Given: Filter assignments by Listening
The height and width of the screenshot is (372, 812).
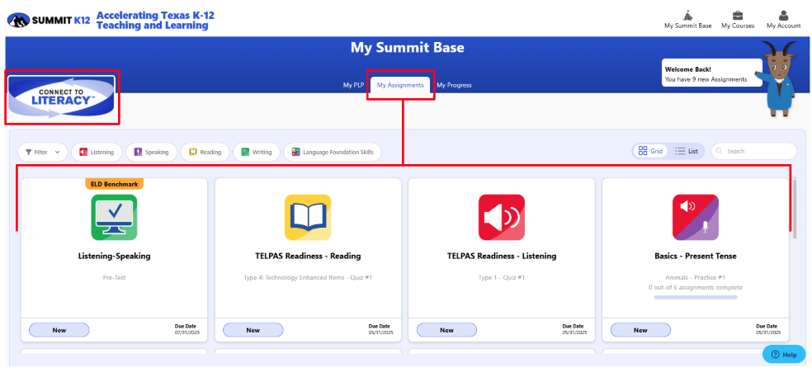Looking at the screenshot, I should tap(97, 152).
